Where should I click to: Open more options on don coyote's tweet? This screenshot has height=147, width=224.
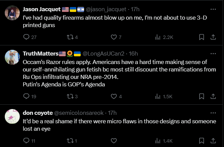213,113
